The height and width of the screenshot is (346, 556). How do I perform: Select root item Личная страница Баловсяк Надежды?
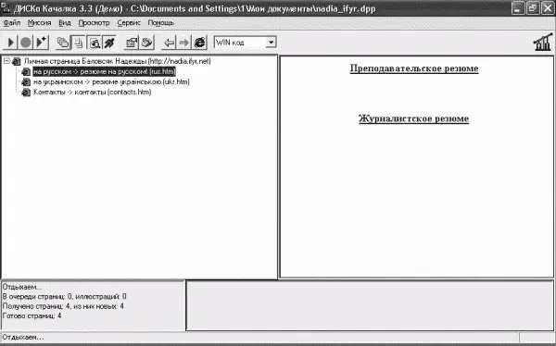click(x=118, y=61)
